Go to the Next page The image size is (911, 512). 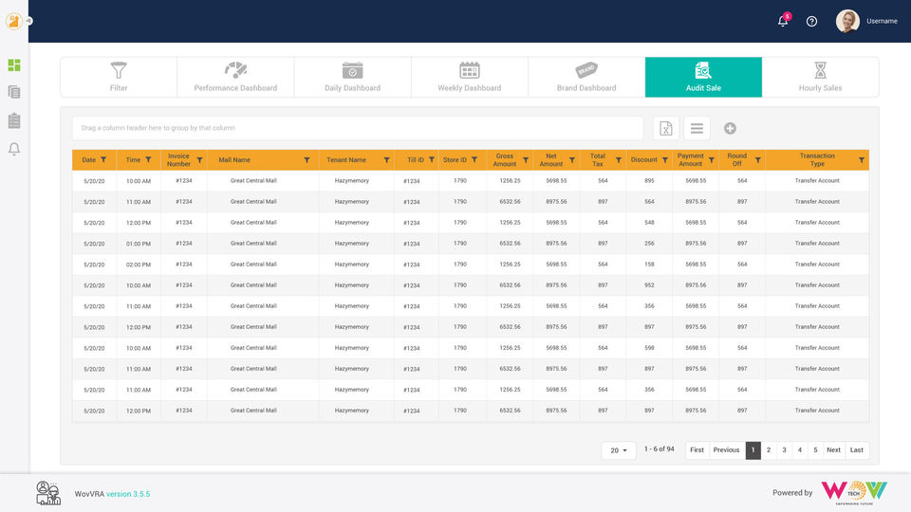[833, 450]
